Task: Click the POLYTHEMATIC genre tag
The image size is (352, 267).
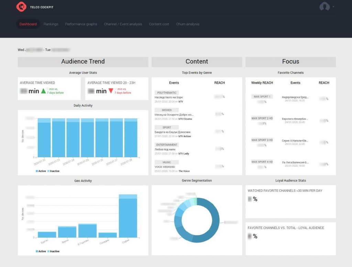Action: [x=167, y=93]
